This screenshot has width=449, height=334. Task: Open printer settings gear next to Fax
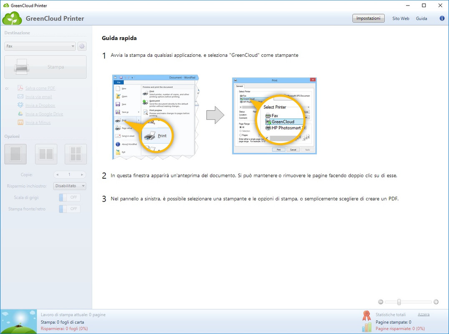(82, 46)
